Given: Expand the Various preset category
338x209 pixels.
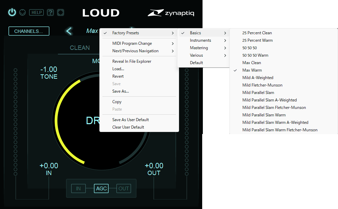Looking at the screenshot, I should tap(204, 55).
